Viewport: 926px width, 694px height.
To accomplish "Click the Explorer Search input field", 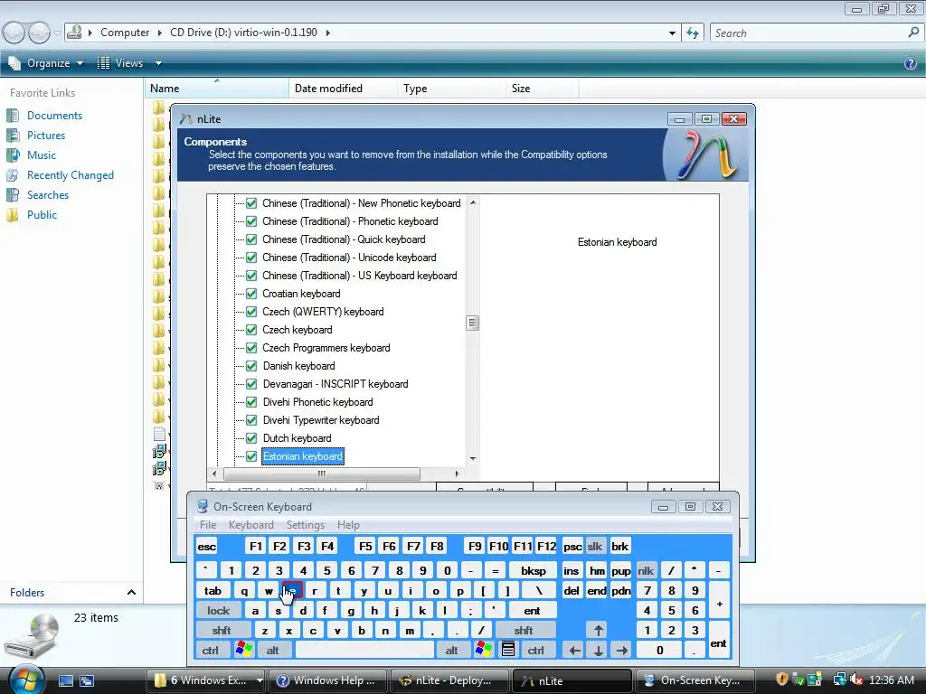I will (x=809, y=33).
